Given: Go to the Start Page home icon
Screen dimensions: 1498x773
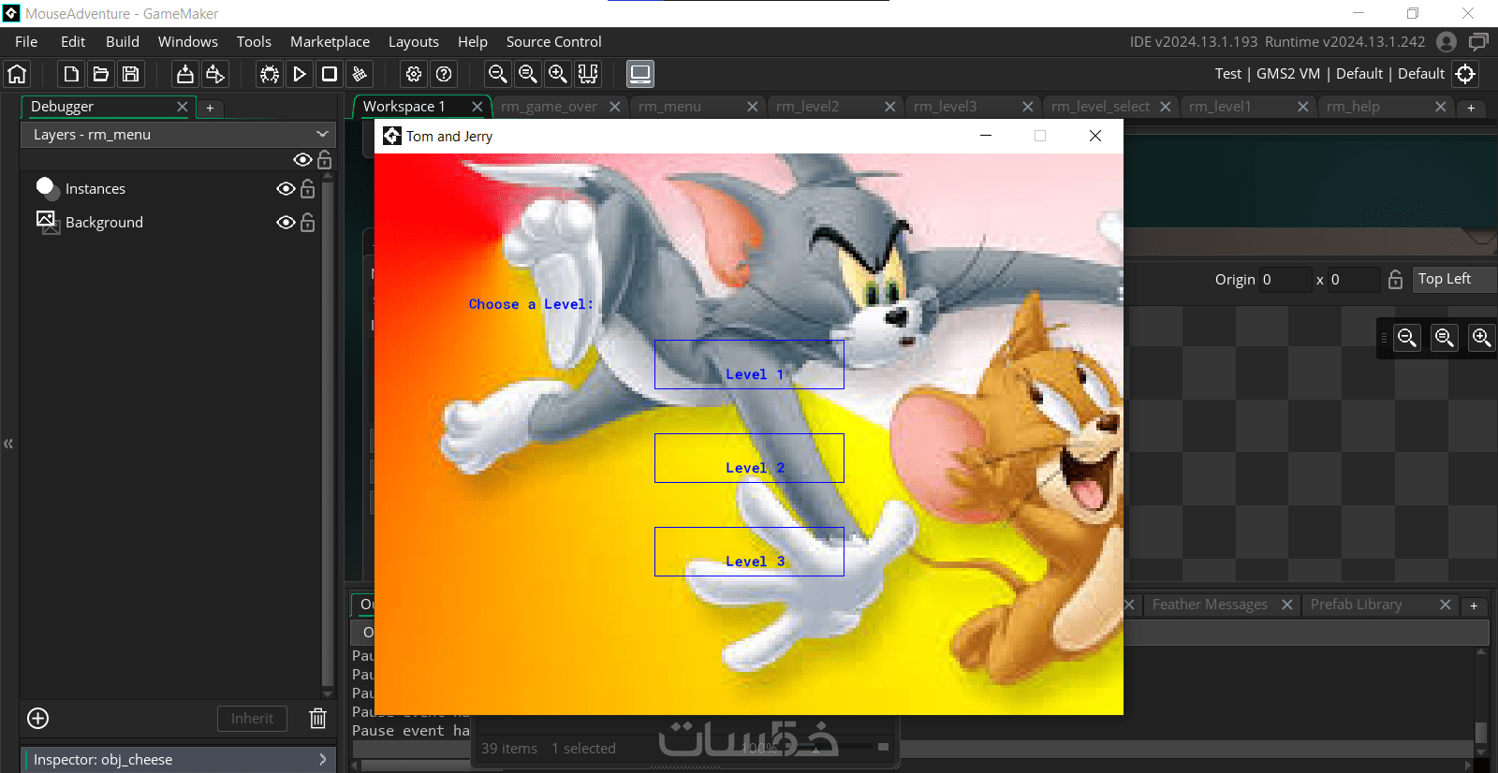Looking at the screenshot, I should [x=17, y=74].
